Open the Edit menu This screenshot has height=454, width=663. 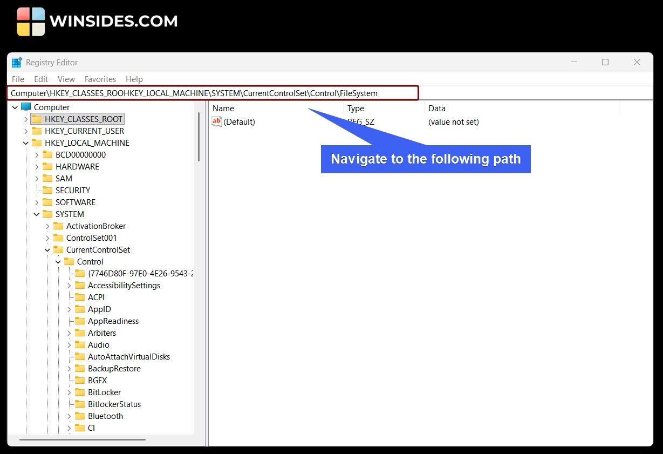pyautogui.click(x=41, y=79)
